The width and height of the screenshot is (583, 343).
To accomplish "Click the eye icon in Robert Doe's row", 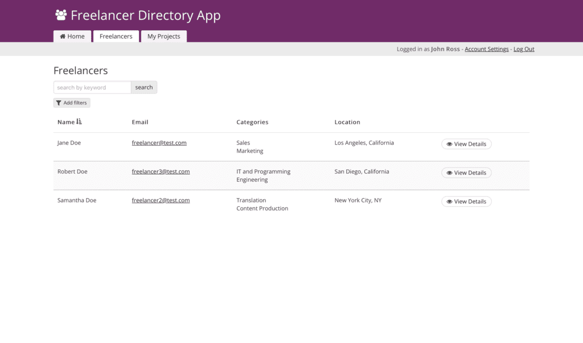I will click(x=449, y=173).
